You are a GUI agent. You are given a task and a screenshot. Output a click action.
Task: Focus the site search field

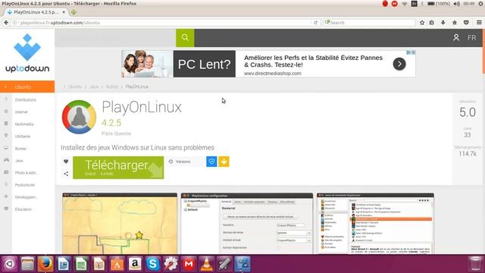(x=115, y=38)
